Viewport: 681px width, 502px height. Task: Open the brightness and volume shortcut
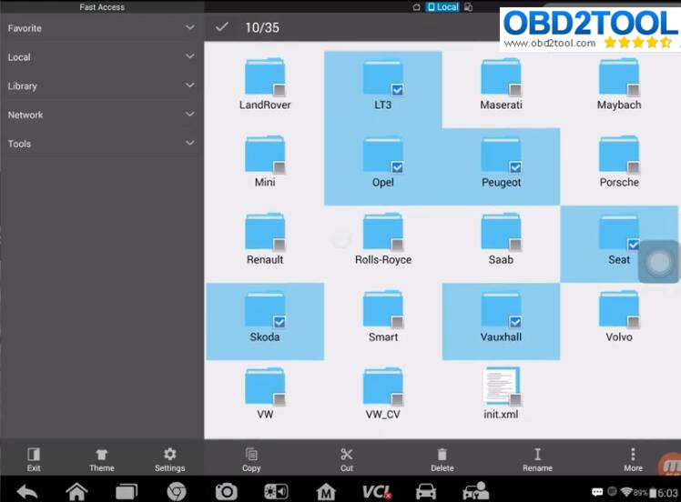pyautogui.click(x=276, y=492)
